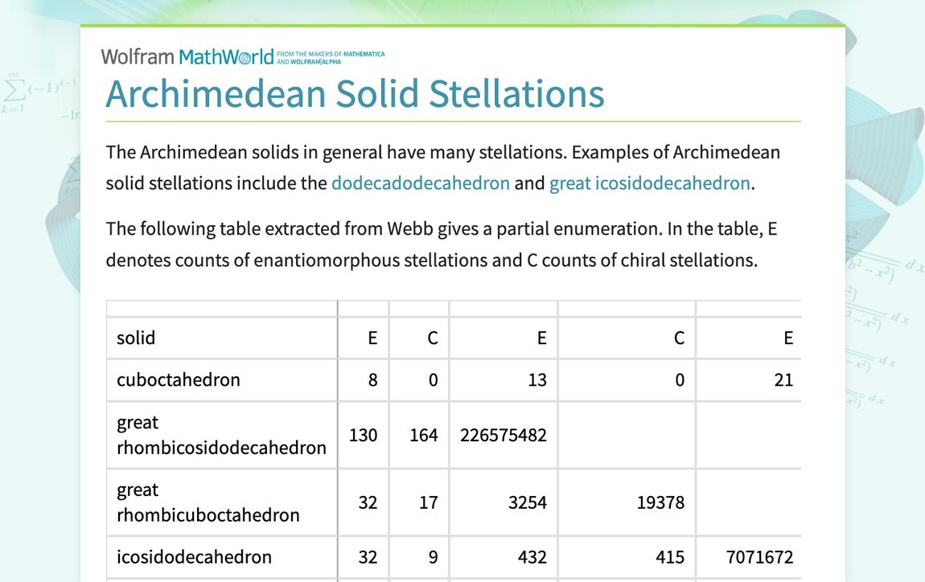The image size is (925, 582).
Task: Click the first E column header
Action: point(371,338)
